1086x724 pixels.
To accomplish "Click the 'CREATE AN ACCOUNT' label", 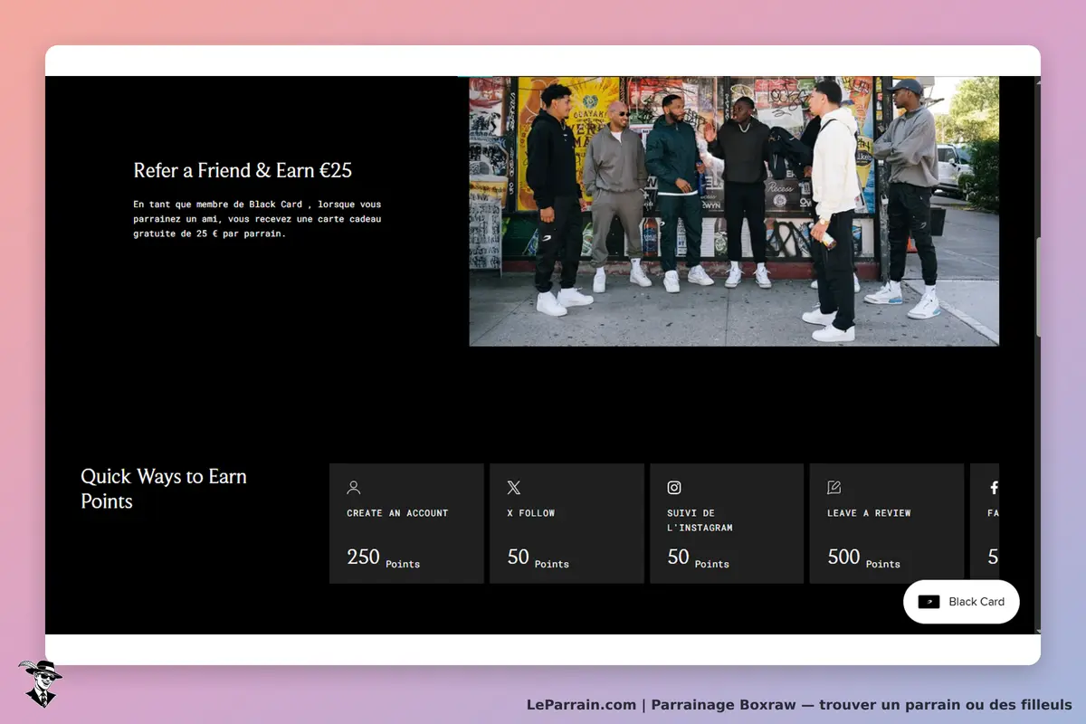I will (x=397, y=513).
